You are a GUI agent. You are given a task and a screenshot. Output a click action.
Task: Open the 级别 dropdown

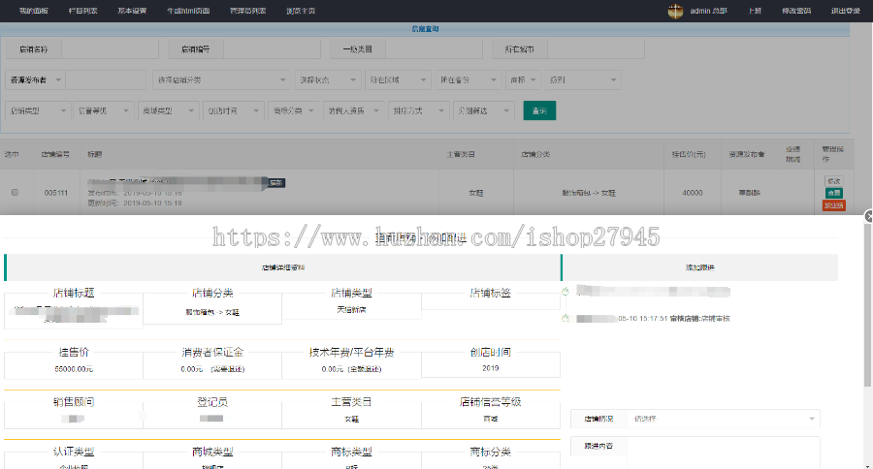[583, 80]
